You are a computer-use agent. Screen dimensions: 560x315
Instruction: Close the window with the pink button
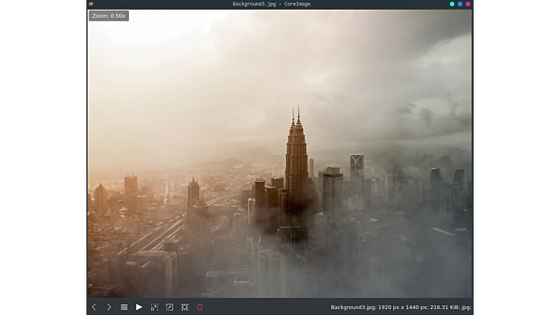click(468, 4)
